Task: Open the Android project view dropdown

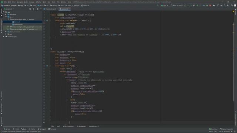Action: tap(9, 9)
